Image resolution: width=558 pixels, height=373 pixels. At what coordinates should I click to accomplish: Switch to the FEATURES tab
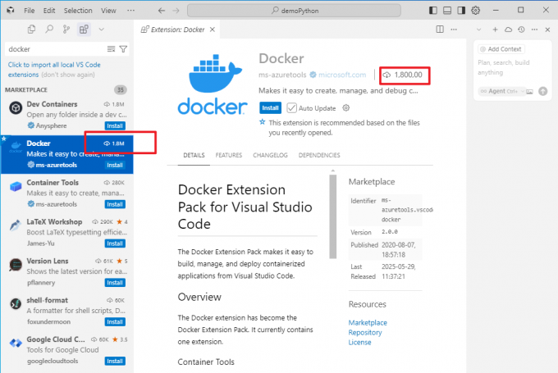pyautogui.click(x=228, y=156)
